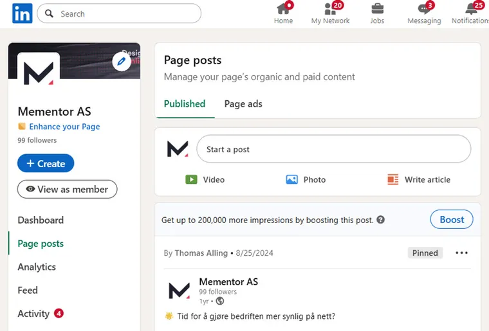
Task: Open Mementor AS name in the post header
Action: 228,282
